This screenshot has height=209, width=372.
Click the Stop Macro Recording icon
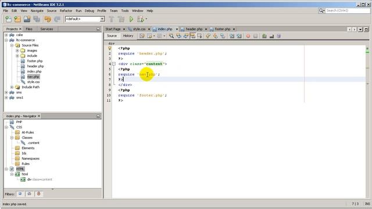pyautogui.click(x=255, y=36)
